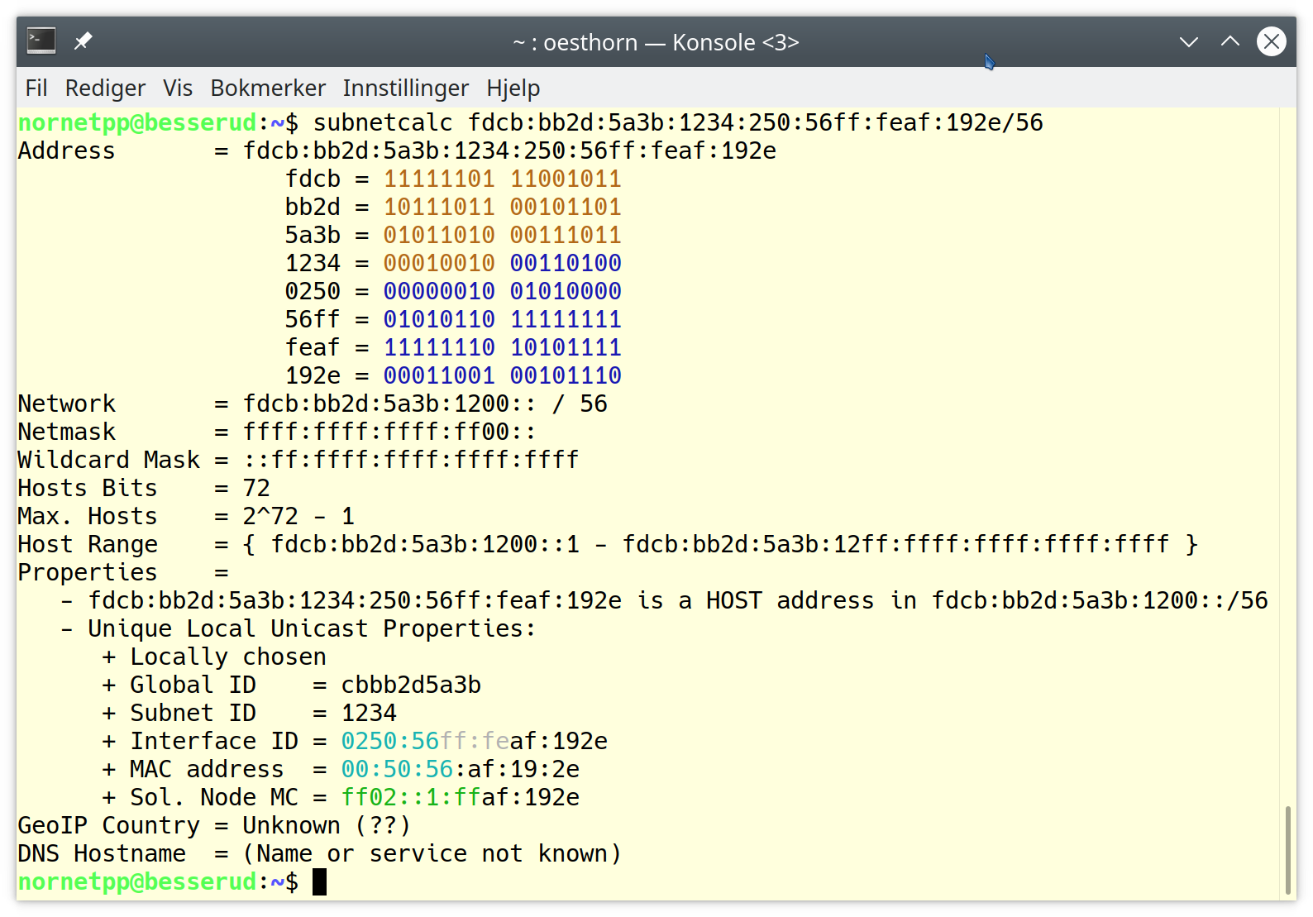
Task: Click the binary row for fdcb
Action: click(x=453, y=179)
